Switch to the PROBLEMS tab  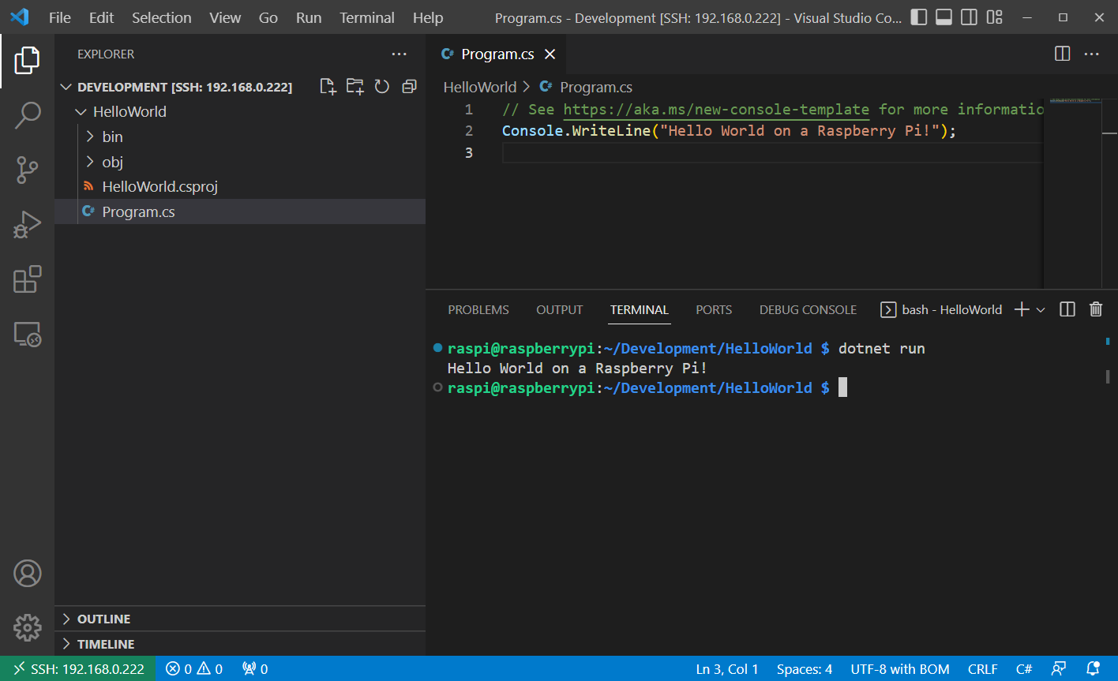(478, 310)
